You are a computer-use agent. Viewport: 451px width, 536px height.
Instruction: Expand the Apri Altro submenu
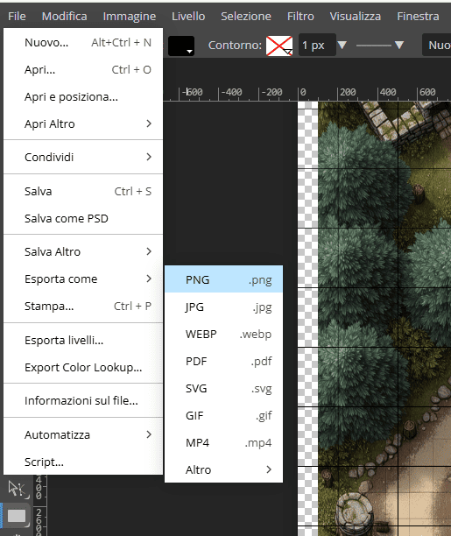[83, 123]
